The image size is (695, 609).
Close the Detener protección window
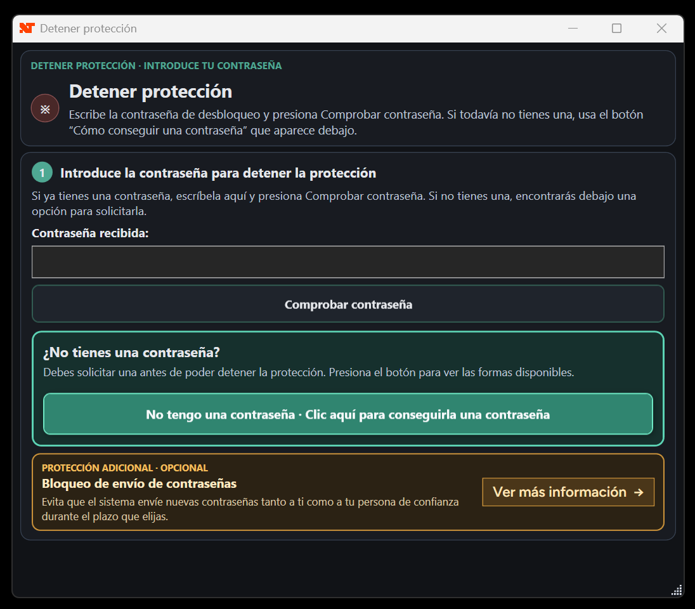(x=661, y=29)
